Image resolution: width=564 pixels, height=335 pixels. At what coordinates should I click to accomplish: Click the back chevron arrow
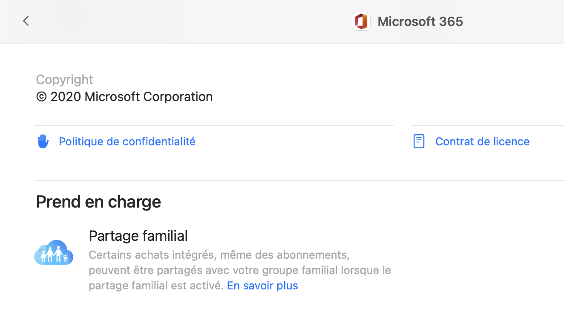point(26,21)
